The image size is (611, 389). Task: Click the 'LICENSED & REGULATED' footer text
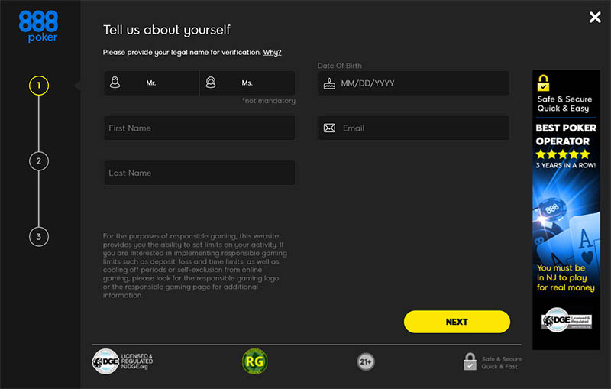137,361
